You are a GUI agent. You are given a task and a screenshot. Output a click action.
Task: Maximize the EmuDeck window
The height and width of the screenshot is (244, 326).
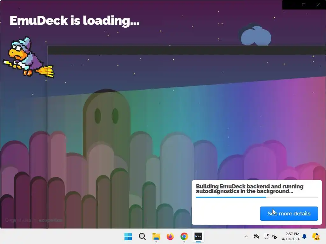[303, 5]
